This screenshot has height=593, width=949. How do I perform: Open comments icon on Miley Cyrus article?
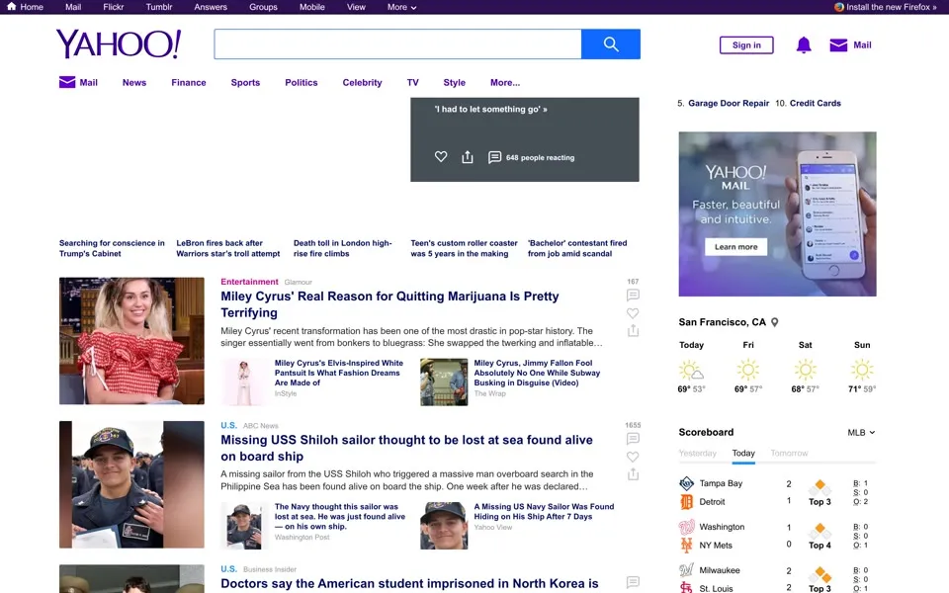[x=633, y=295]
